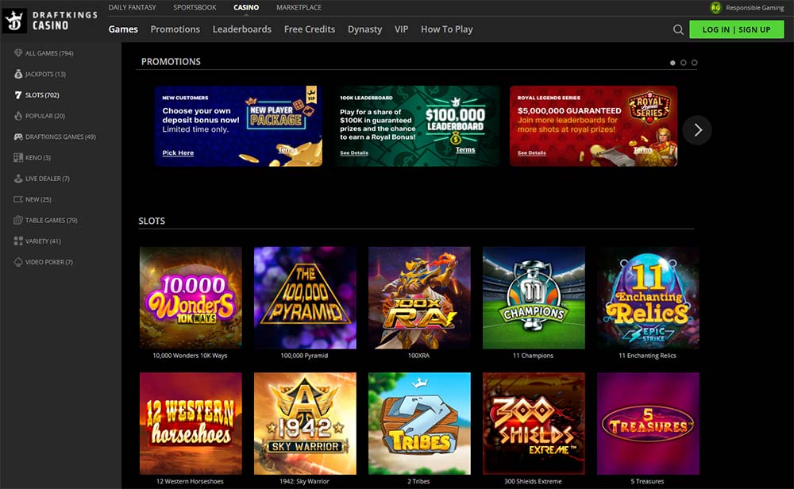Open Terms on the New Player Package banner
This screenshot has width=794, height=489.
[x=287, y=150]
